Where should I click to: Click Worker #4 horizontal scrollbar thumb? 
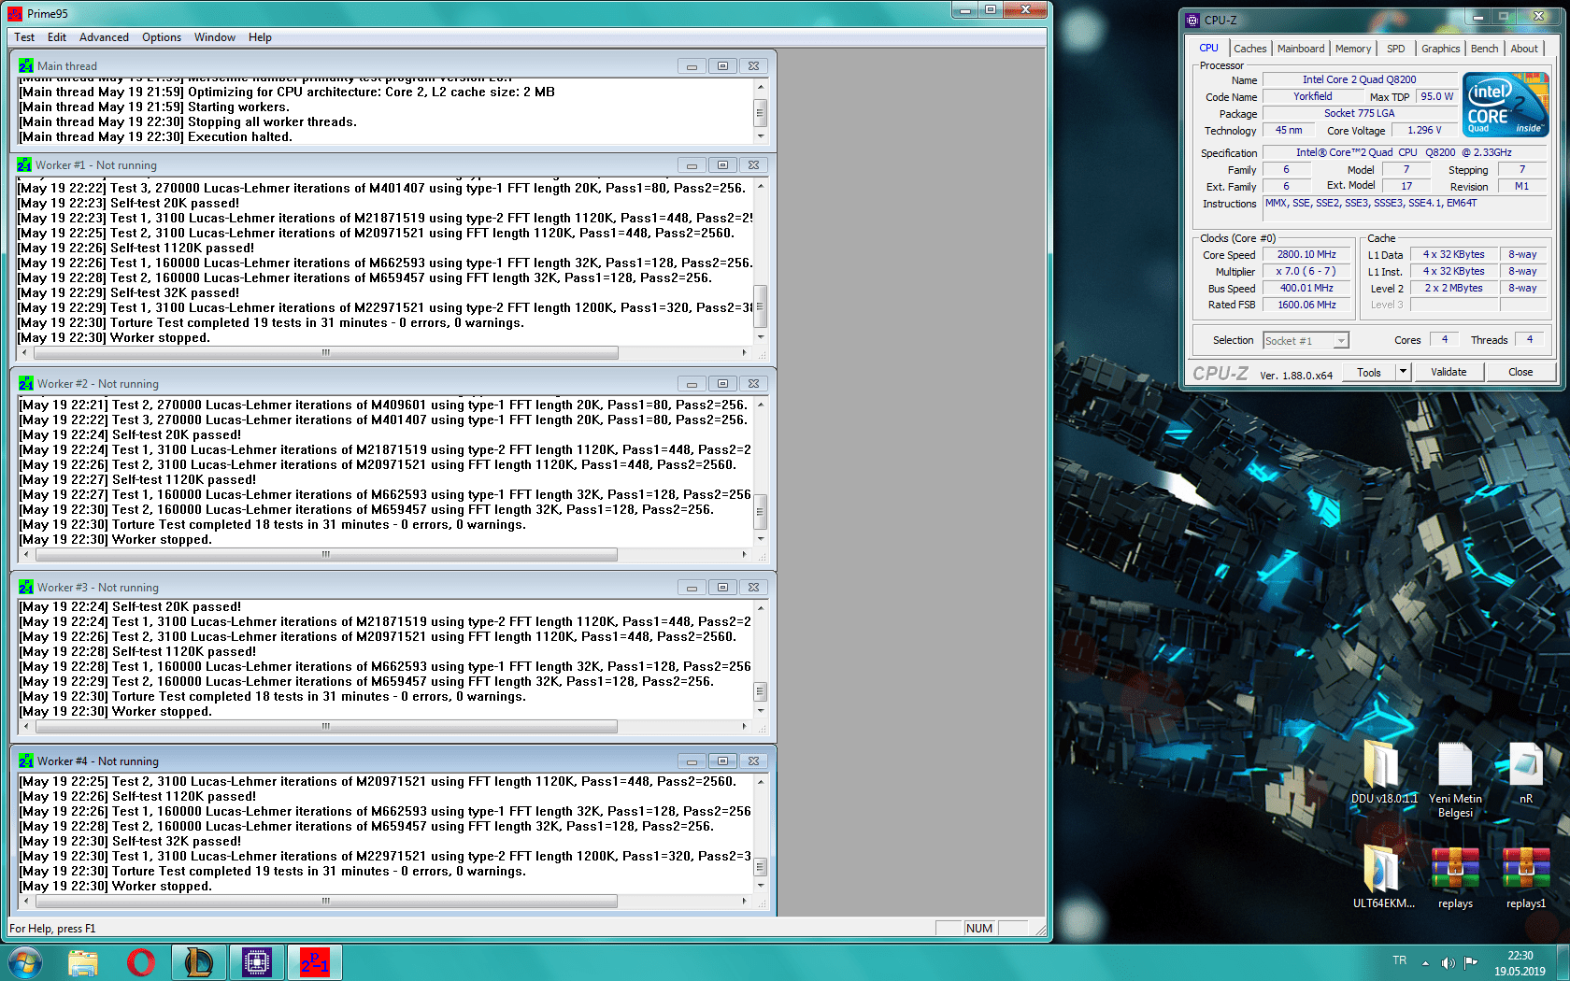[325, 902]
